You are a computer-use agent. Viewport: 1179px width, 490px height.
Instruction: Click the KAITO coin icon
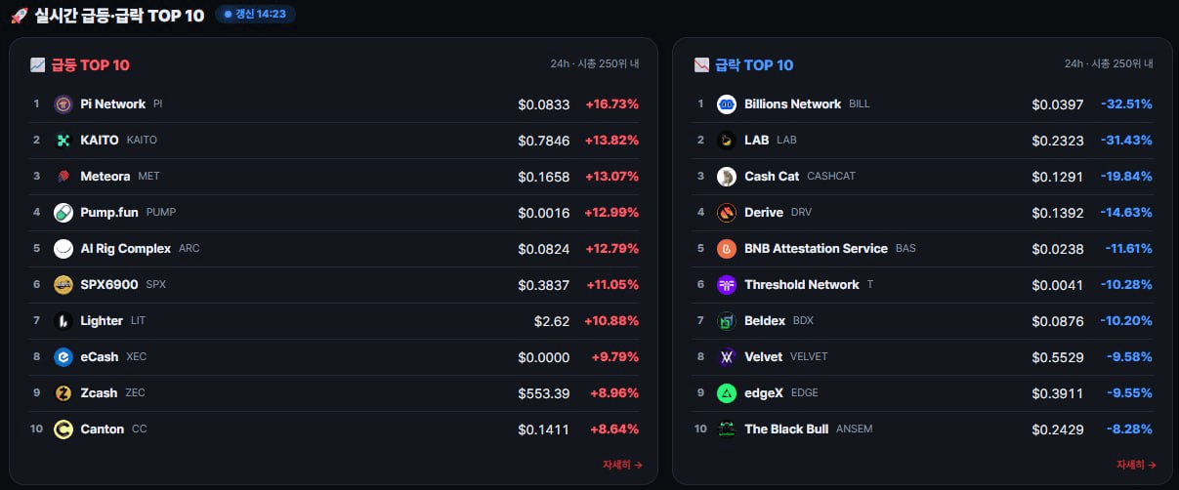[63, 141]
